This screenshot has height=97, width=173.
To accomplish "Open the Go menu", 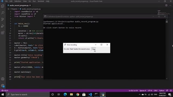I will (x=30, y=1).
